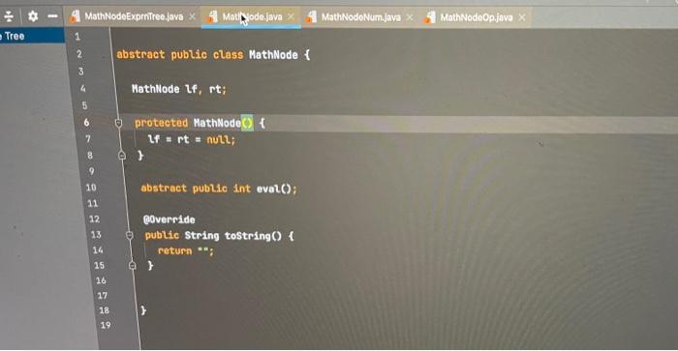678x351 pixels.
Task: Click the 'abstract' keyword on line 2
Action: 141,54
